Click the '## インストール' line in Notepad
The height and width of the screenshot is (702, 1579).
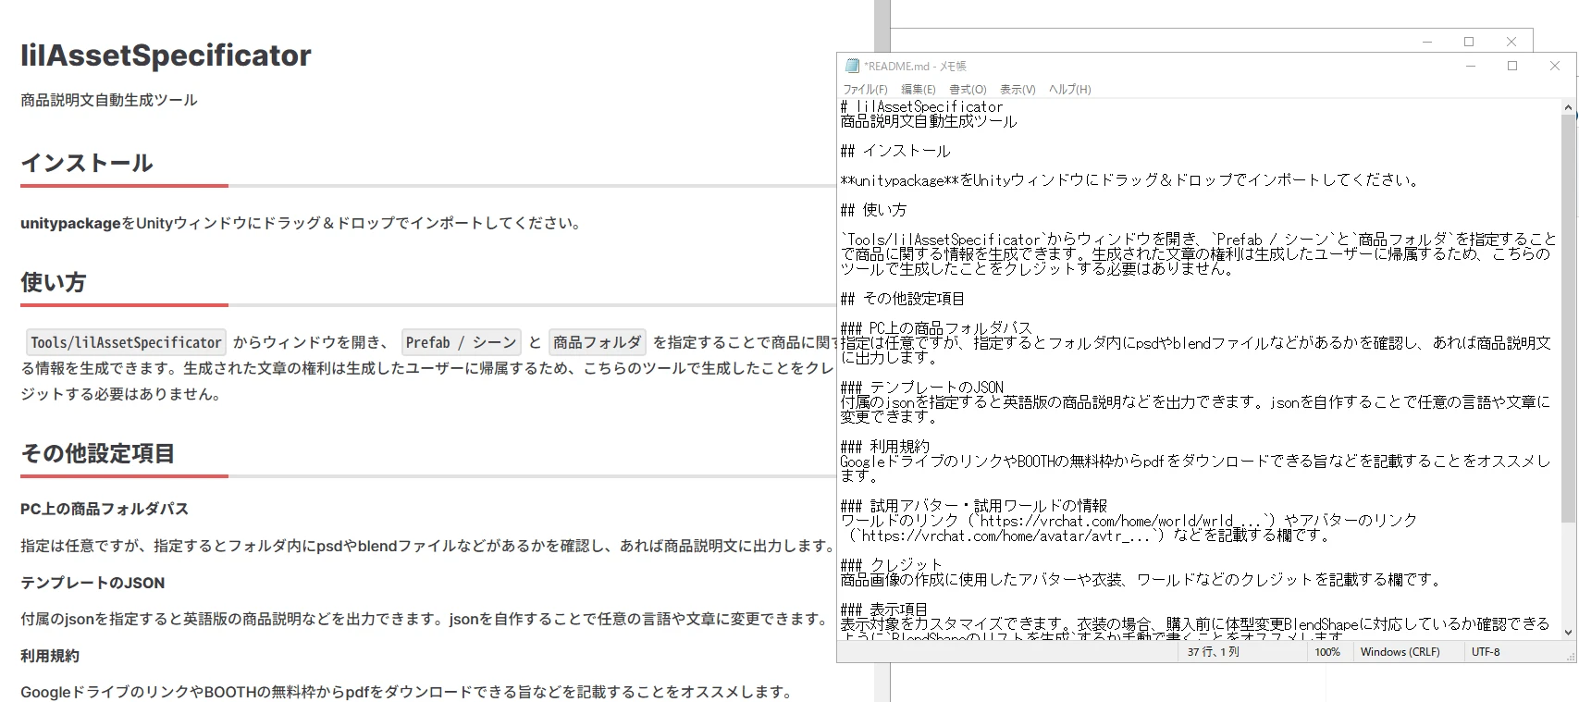point(895,151)
